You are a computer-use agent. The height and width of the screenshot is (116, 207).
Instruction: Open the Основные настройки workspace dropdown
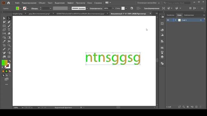(x=148, y=3)
